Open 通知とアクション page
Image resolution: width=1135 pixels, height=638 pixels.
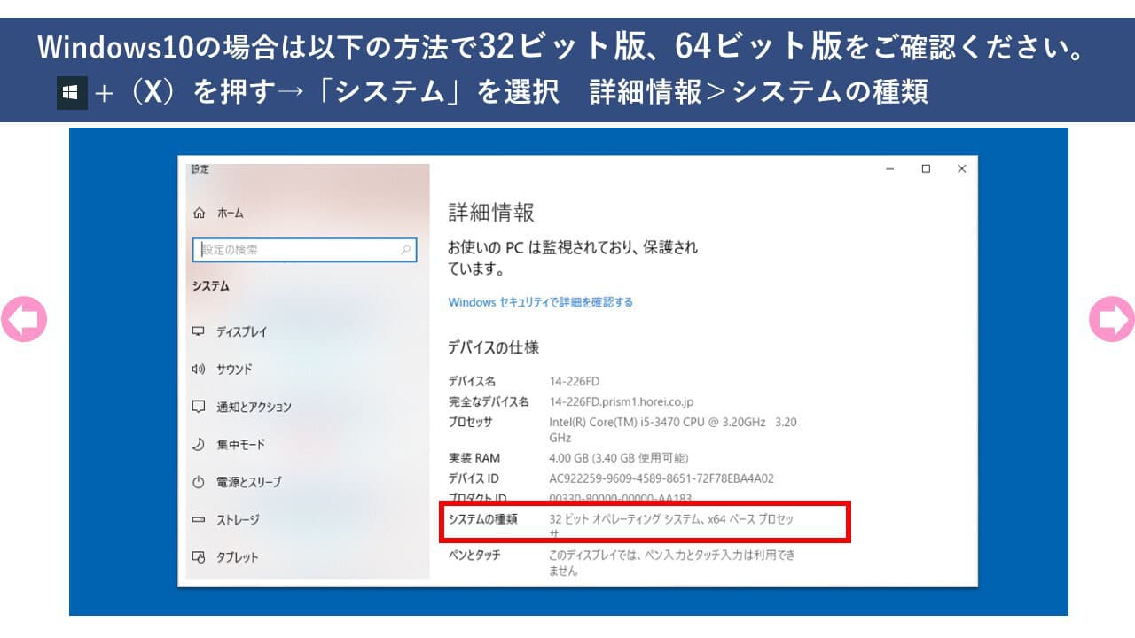coord(254,407)
